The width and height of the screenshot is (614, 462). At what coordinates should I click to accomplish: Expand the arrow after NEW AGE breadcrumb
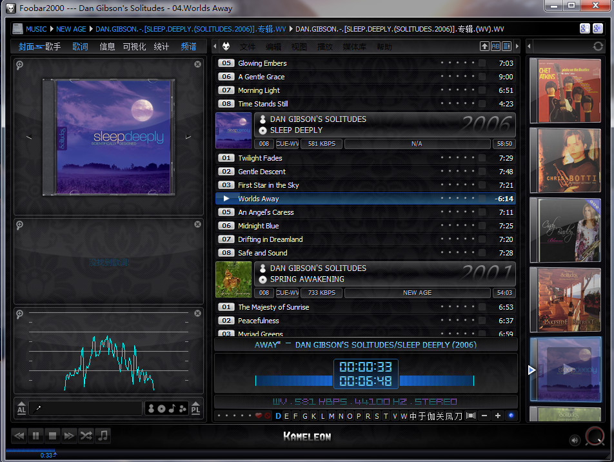(x=91, y=29)
